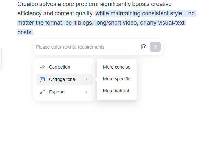
Task: Select the Expand menu entry
Action: pos(57,92)
